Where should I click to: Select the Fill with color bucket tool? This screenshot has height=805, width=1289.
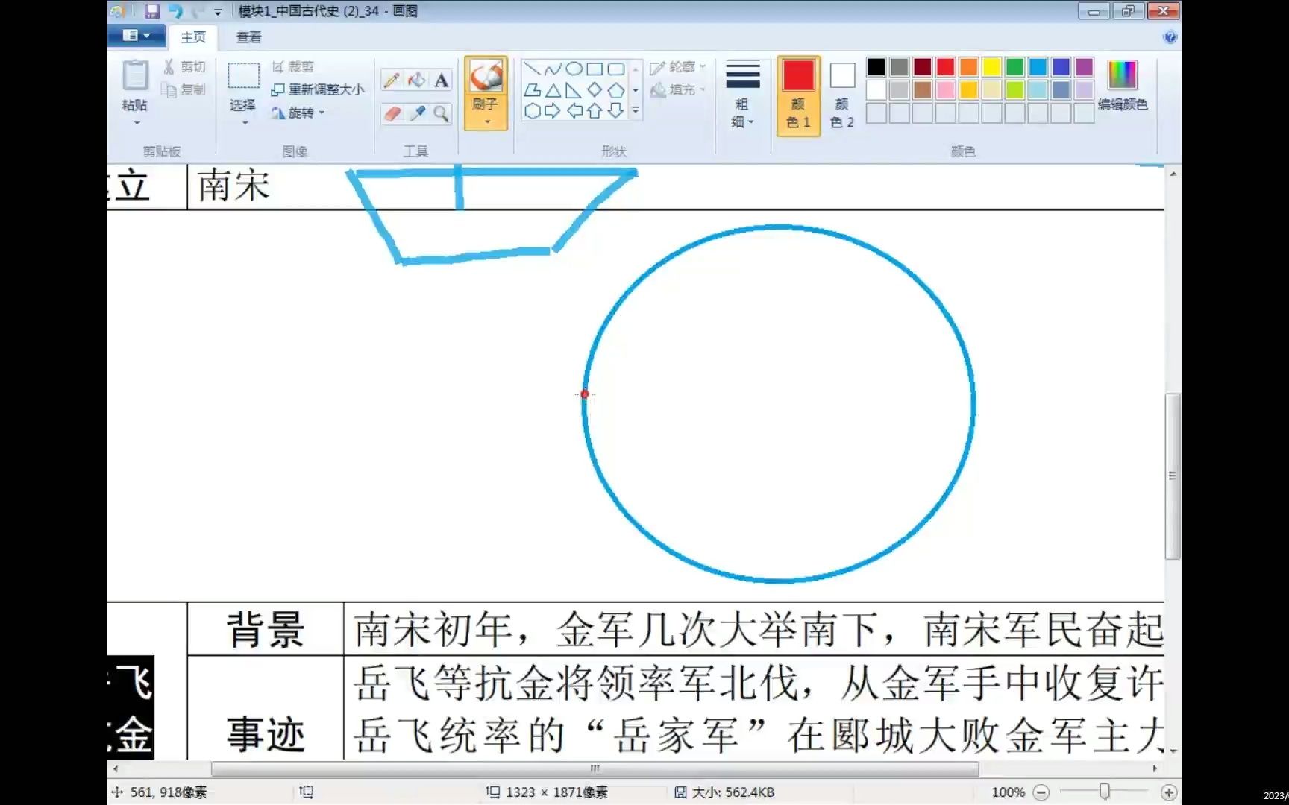[x=416, y=80]
